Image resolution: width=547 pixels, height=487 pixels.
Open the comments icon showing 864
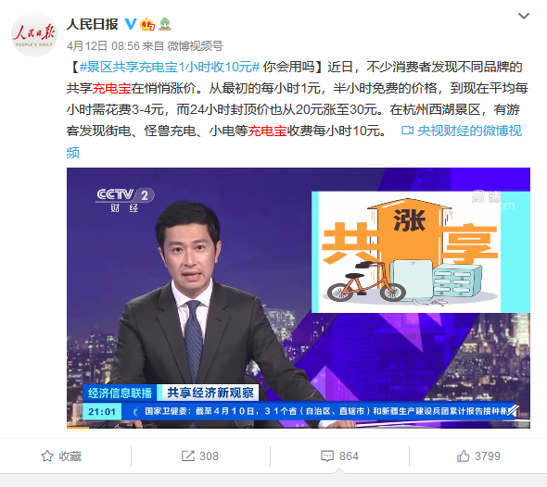tap(339, 456)
